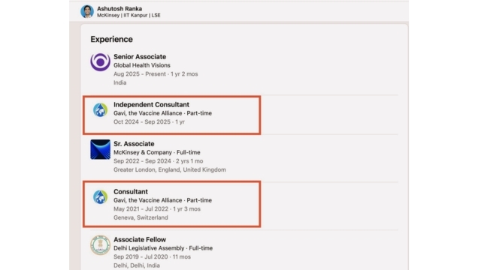Open the McKinsey & Company logo
481x270 pixels.
(100, 149)
